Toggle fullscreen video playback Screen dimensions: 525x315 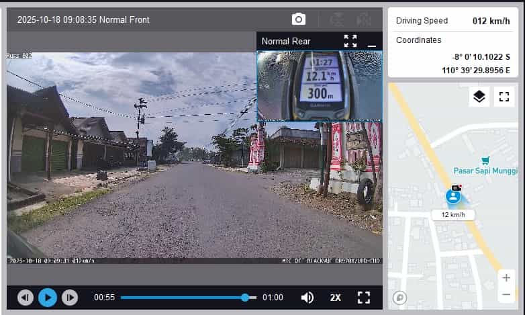tap(364, 297)
